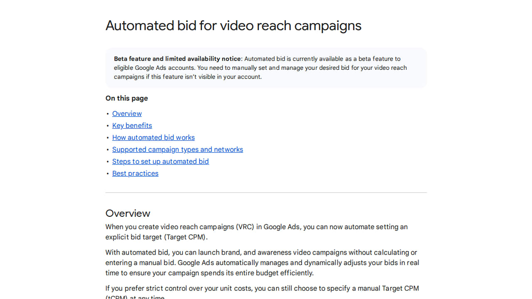532x299 pixels.
Task: Click the 'On this page' heading
Action: point(127,98)
